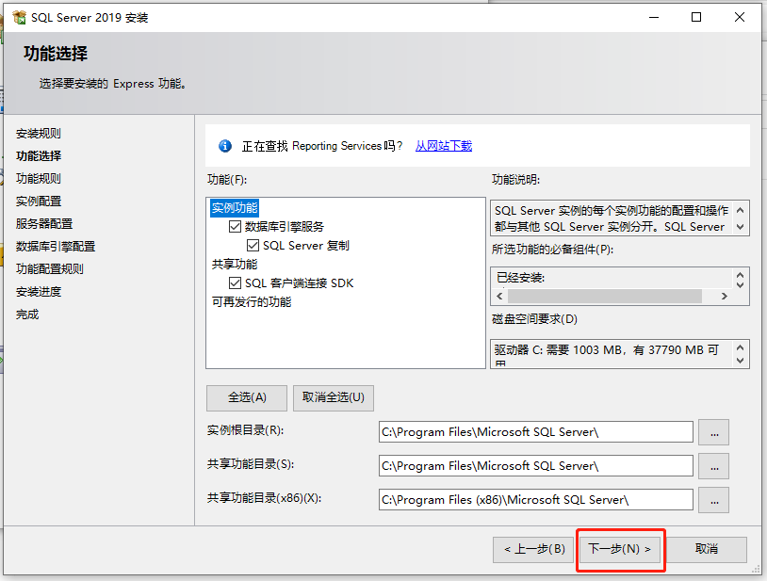Open 实例配置 step in sidebar
This screenshot has height=581, width=767.
pos(38,202)
